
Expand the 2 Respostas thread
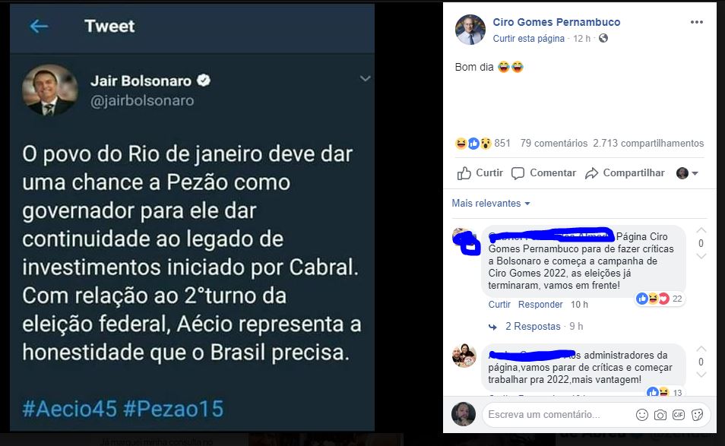533,326
